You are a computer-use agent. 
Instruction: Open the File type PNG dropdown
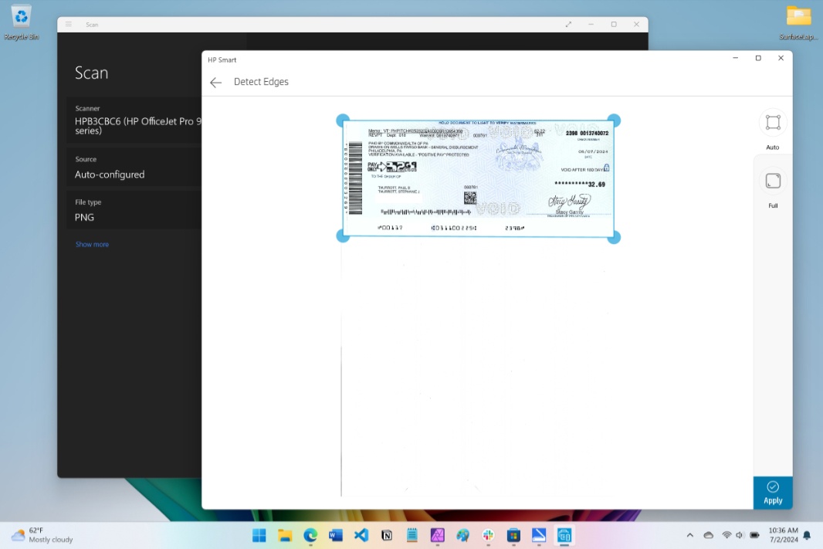(137, 210)
